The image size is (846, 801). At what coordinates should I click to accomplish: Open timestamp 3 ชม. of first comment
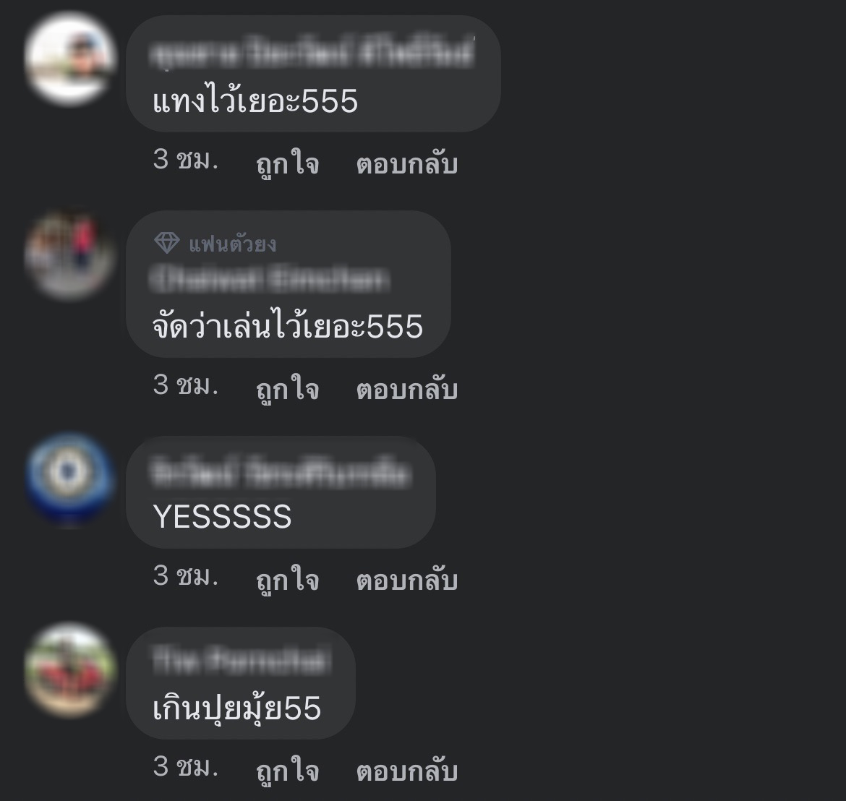(x=186, y=160)
